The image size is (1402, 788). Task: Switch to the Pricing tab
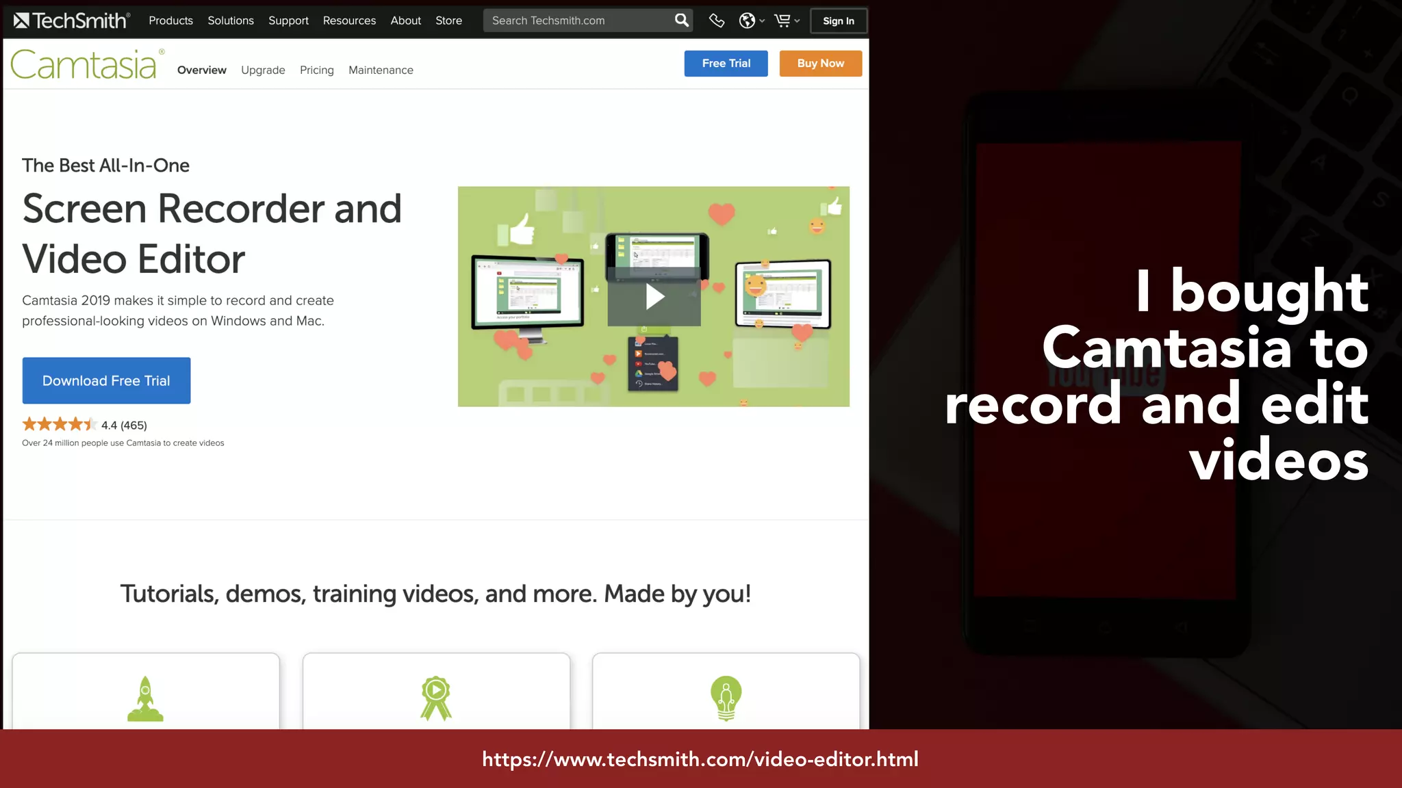316,70
